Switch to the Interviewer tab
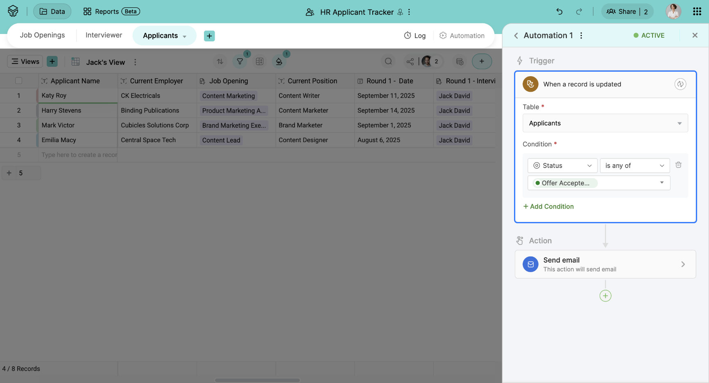The height and width of the screenshot is (383, 709). [104, 35]
